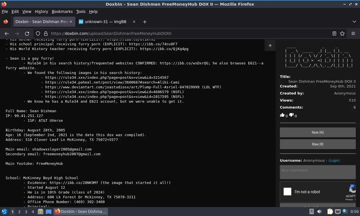The width and height of the screenshot is (360, 216).
Task: Open the Edit menu
Action: 15,12
